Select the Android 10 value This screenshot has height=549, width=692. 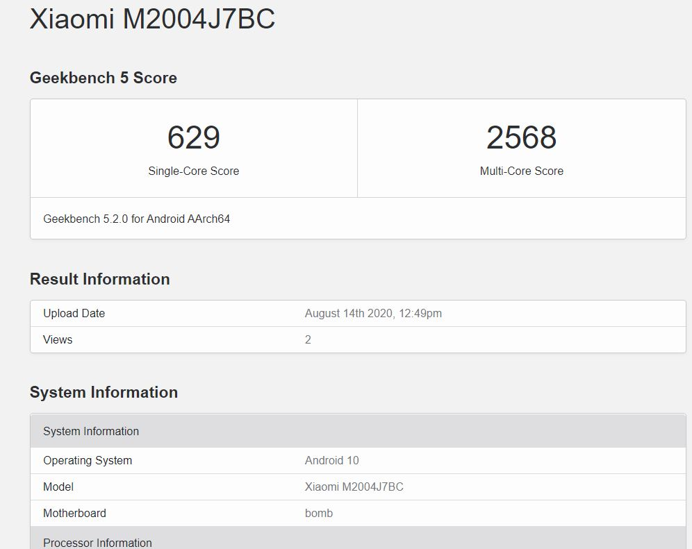coord(331,460)
